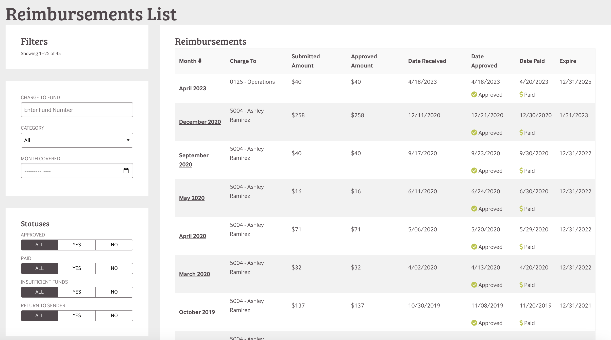
Task: Click dollar Paid icon in March 2020 row
Action: [521, 285]
